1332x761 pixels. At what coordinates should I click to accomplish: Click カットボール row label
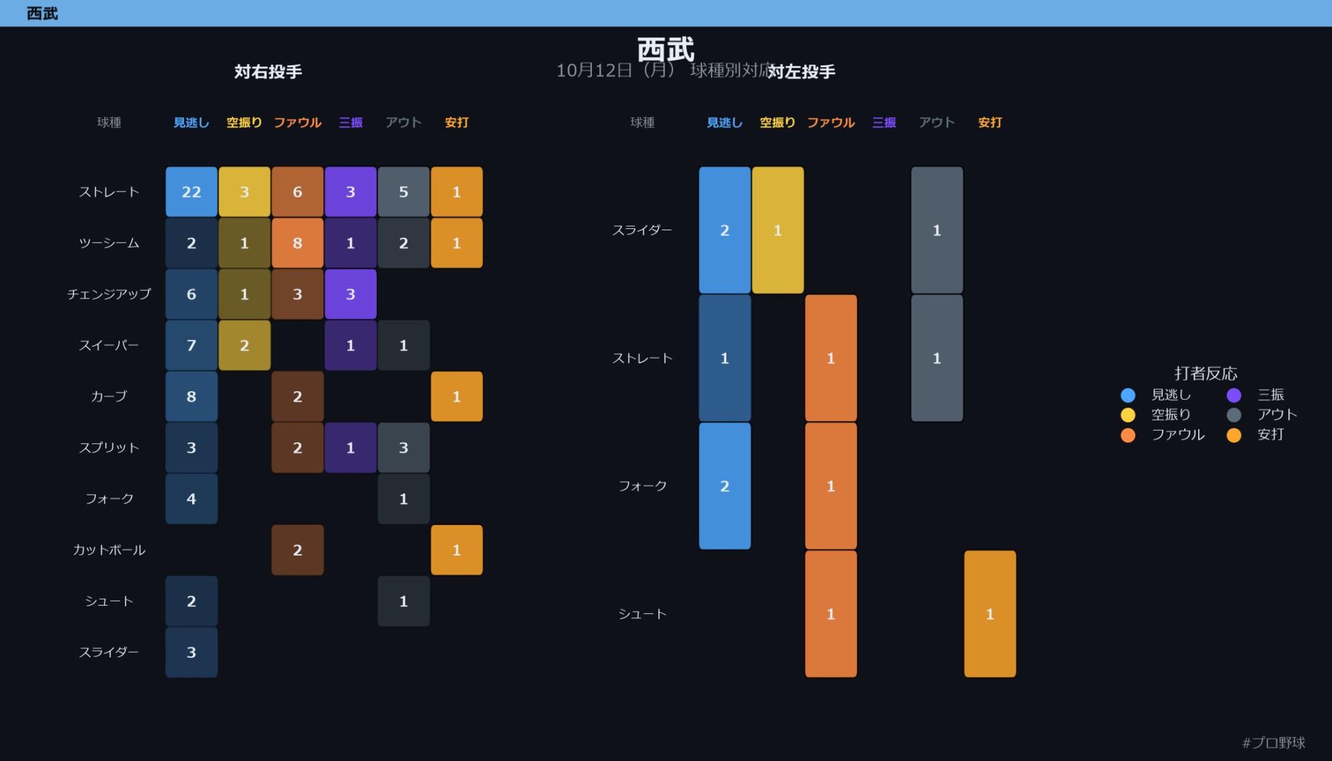109,550
